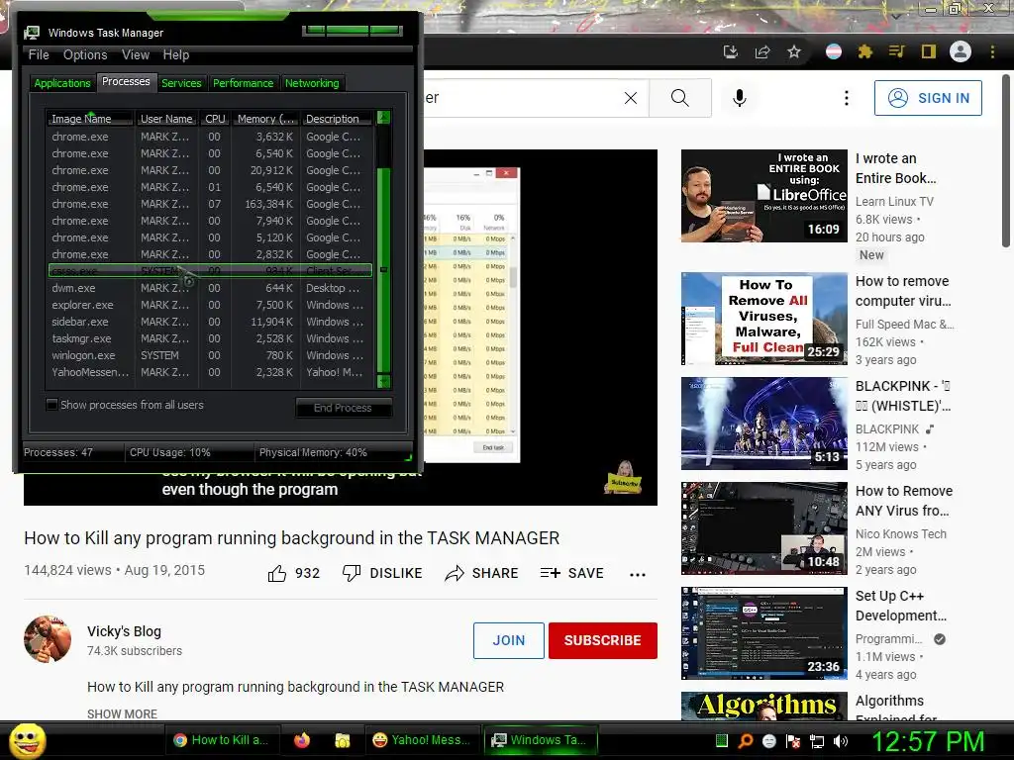Sort processes by Image Name column

tap(90, 119)
